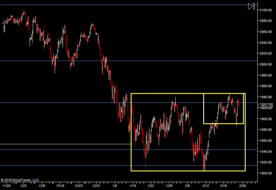
Task: Click the 2100.00 price axis label
Action: coord(266,9)
